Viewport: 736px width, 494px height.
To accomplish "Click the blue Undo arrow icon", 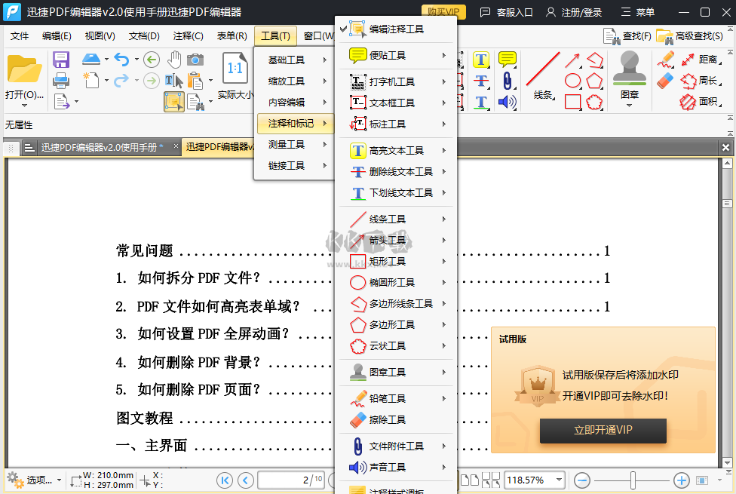I will click(x=121, y=60).
